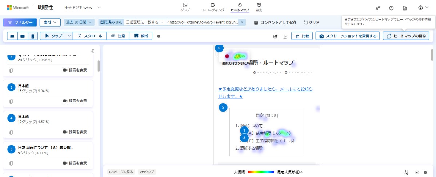Click the share heatmap arrow icon

pyautogui.click(x=276, y=36)
